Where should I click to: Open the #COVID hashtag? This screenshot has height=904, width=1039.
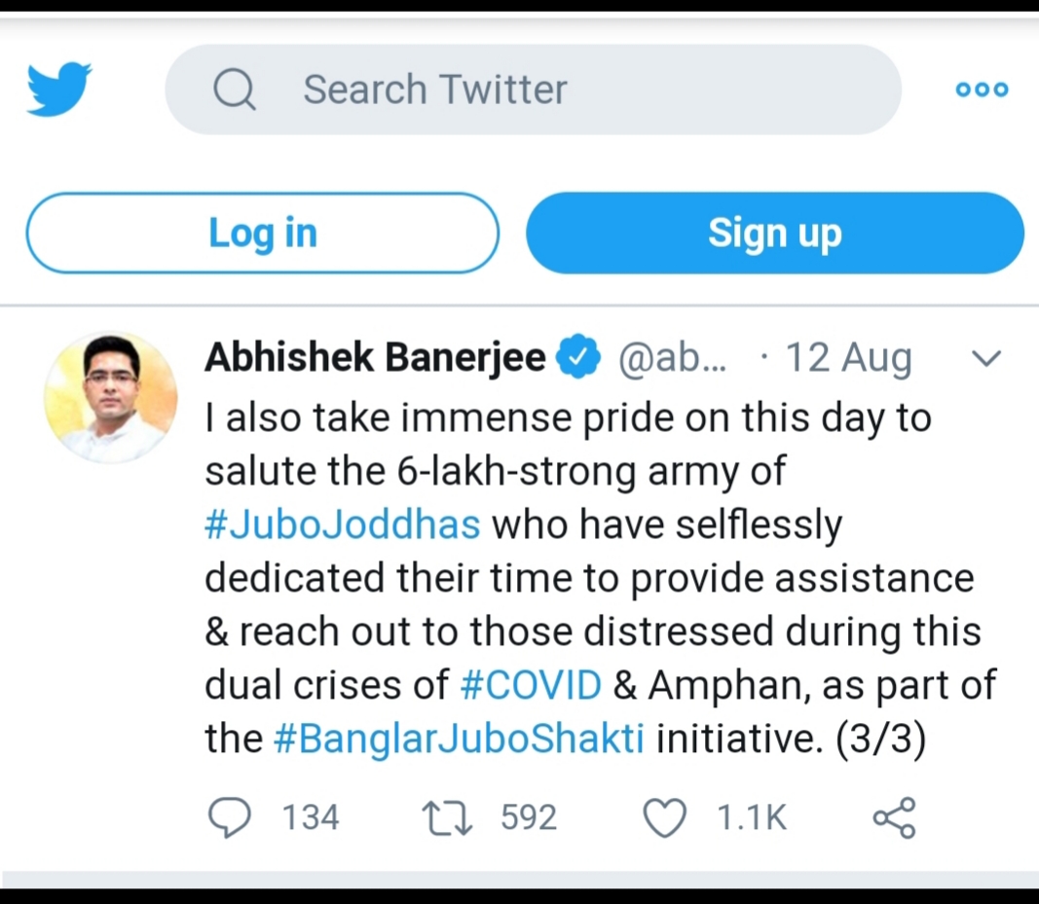pos(531,686)
